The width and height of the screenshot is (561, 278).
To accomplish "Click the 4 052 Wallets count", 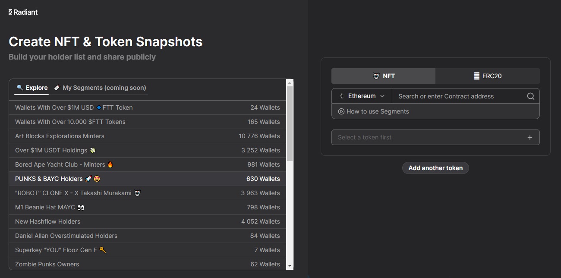I will pyautogui.click(x=261, y=221).
